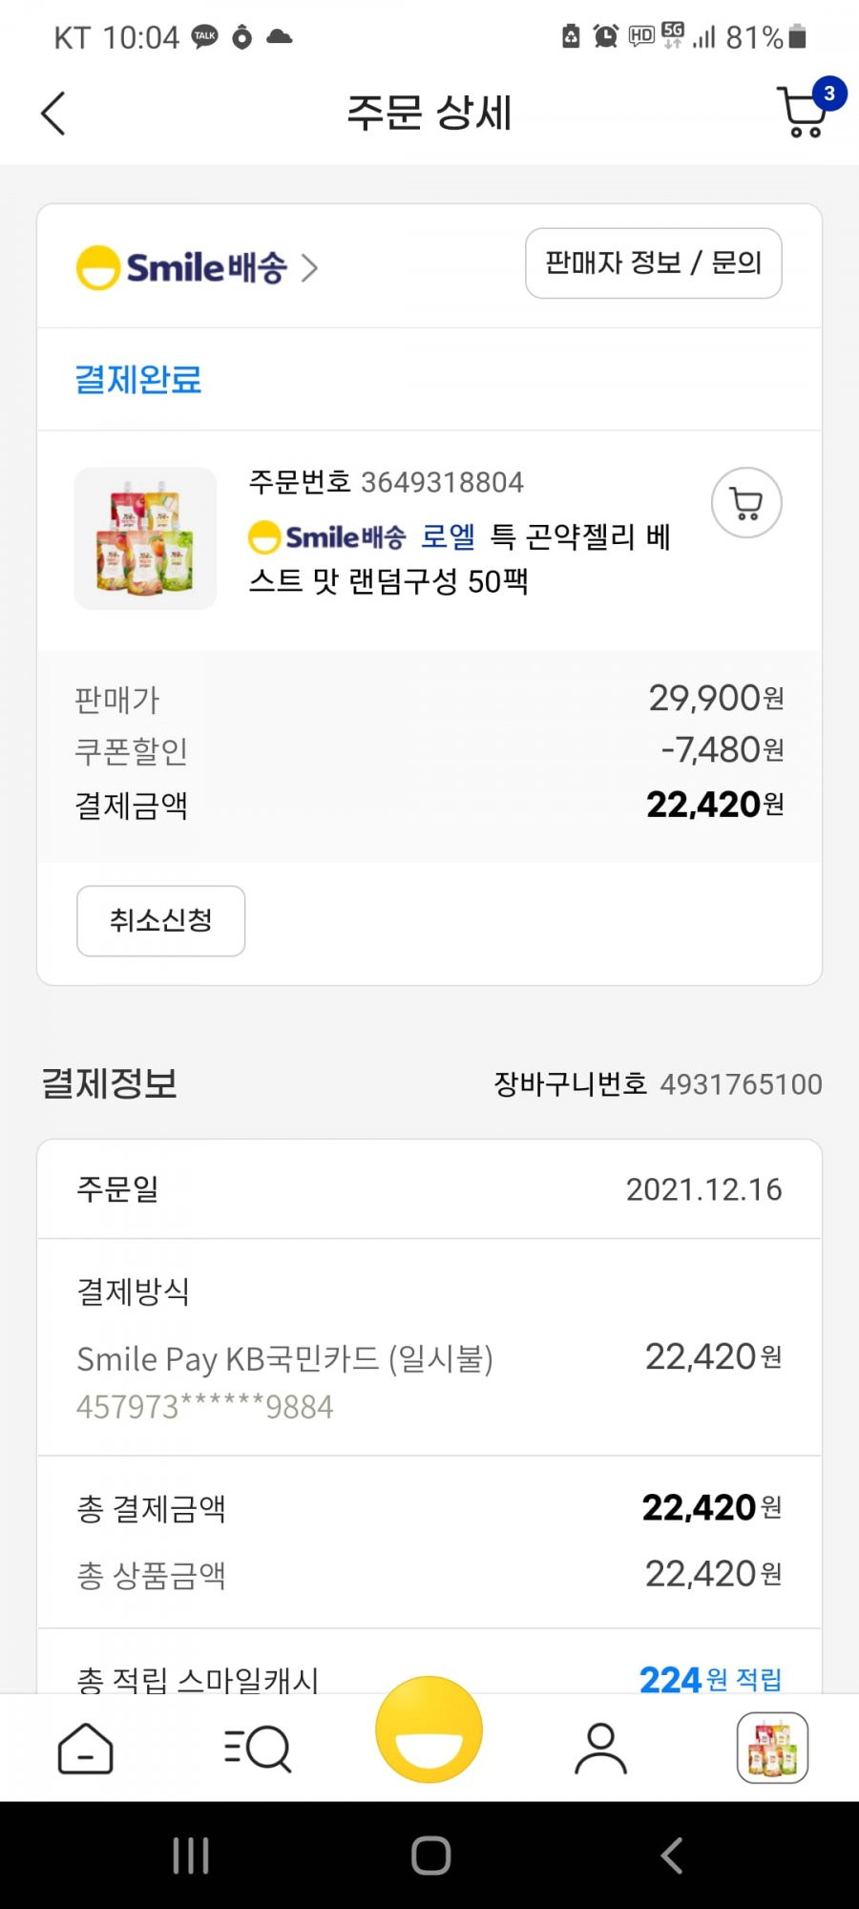
Task: Go to Home in bottom navigation
Action: [x=86, y=1749]
